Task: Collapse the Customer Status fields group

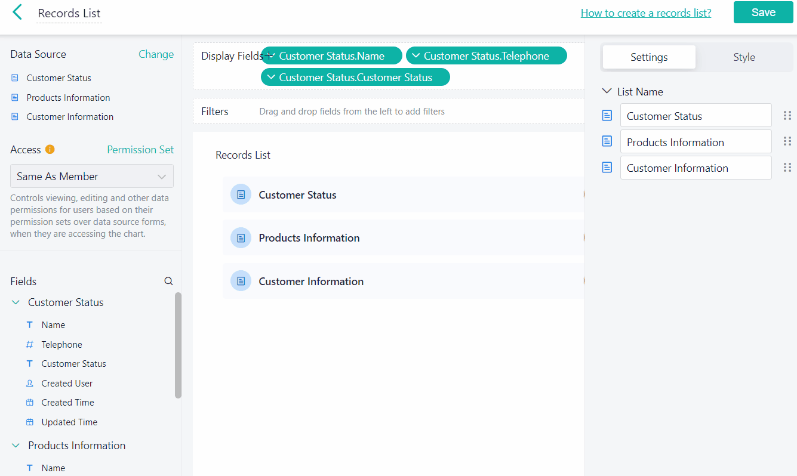Action: click(x=16, y=302)
